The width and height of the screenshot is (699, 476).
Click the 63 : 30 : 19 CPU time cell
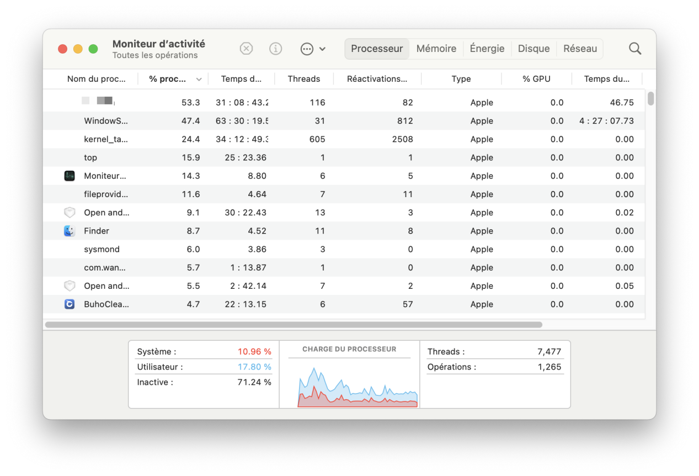coord(242,121)
